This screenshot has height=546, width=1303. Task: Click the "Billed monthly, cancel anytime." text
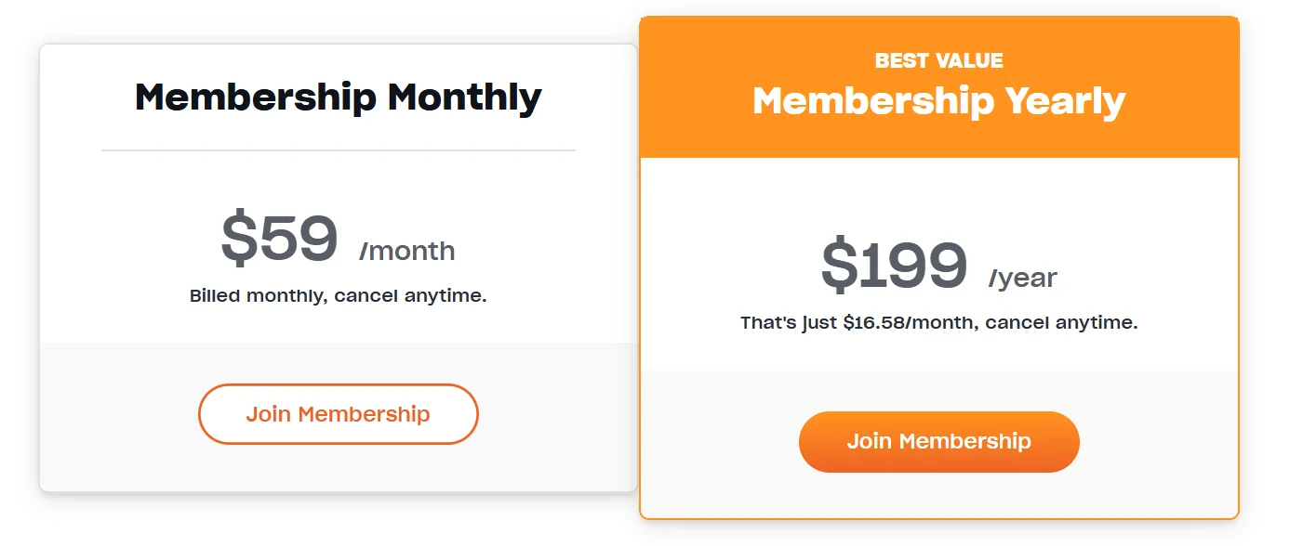click(338, 296)
